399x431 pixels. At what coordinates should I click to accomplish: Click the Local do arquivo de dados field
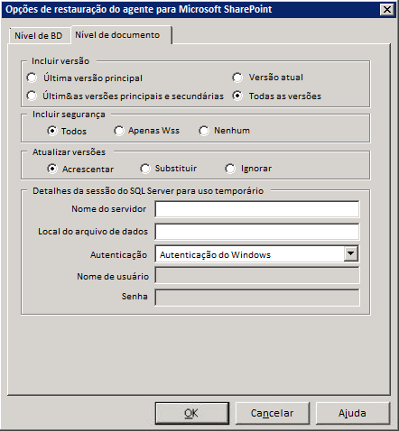pyautogui.click(x=257, y=232)
